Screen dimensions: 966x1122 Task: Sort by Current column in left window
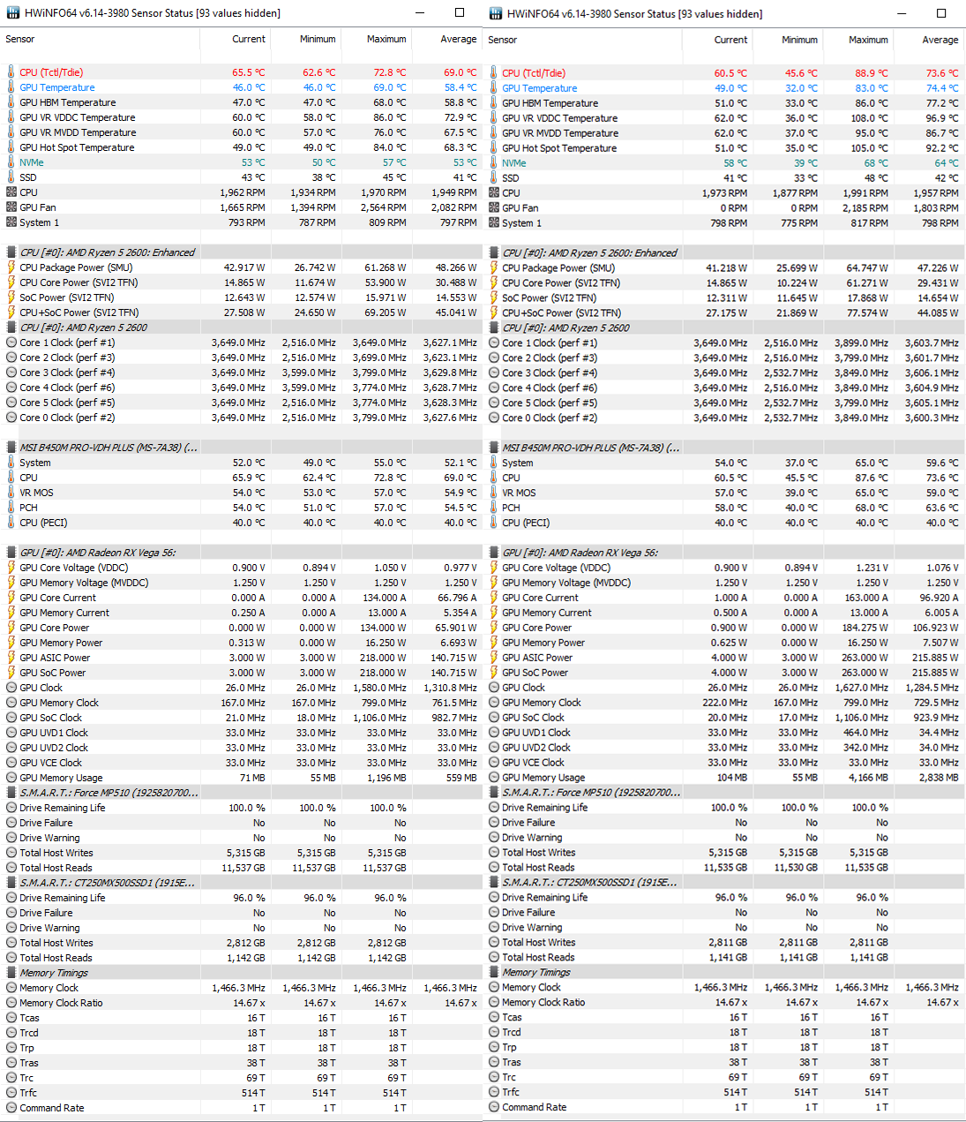(x=235, y=40)
